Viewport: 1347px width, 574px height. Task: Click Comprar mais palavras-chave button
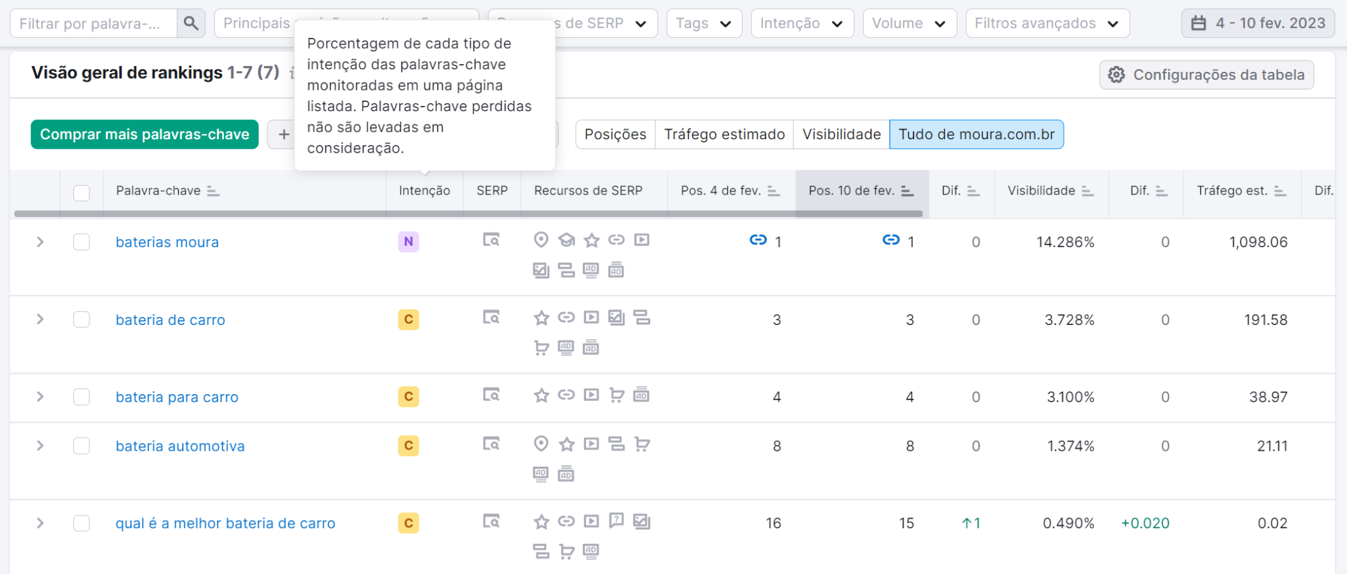145,135
